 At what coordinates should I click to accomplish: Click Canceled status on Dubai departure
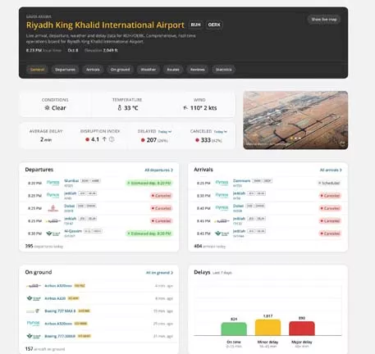coord(162,208)
